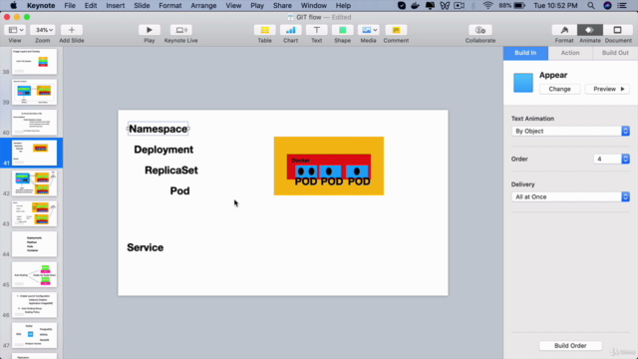Screen dimensions: 638x359
Task: Open the Document inspector
Action: coord(618,30)
